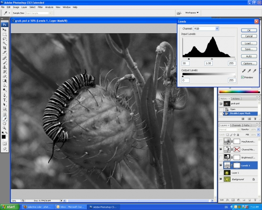Open the Fill slider arrow

(259, 135)
